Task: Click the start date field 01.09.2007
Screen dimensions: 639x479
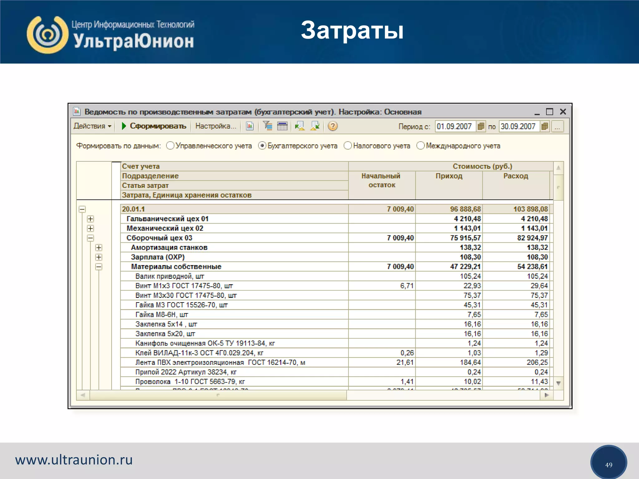Action: pyautogui.click(x=456, y=126)
